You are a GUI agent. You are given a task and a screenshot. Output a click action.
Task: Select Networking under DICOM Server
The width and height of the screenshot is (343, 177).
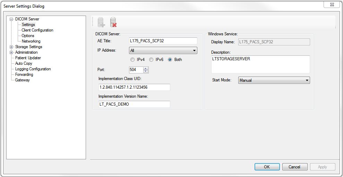pos(31,41)
